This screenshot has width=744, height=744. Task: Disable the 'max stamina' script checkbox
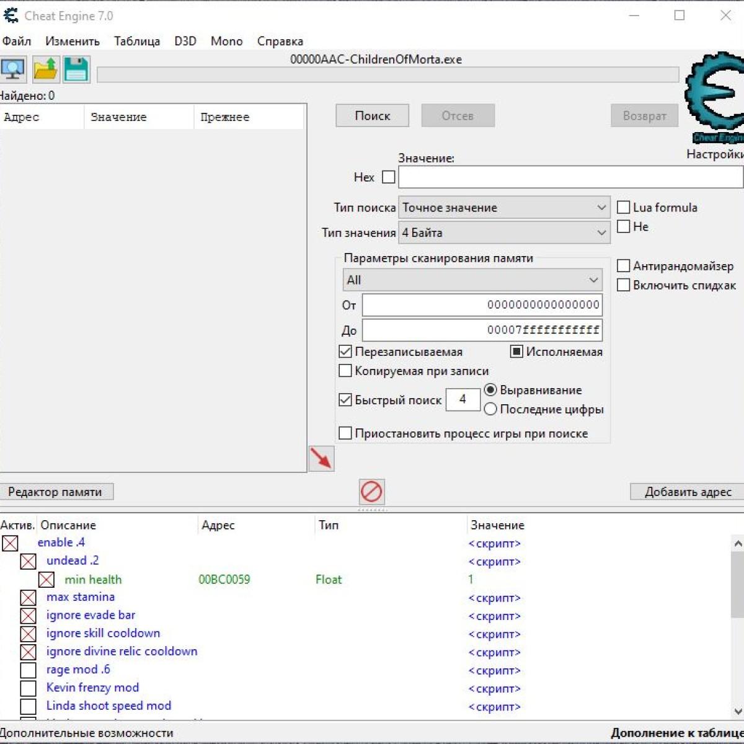coord(28,598)
